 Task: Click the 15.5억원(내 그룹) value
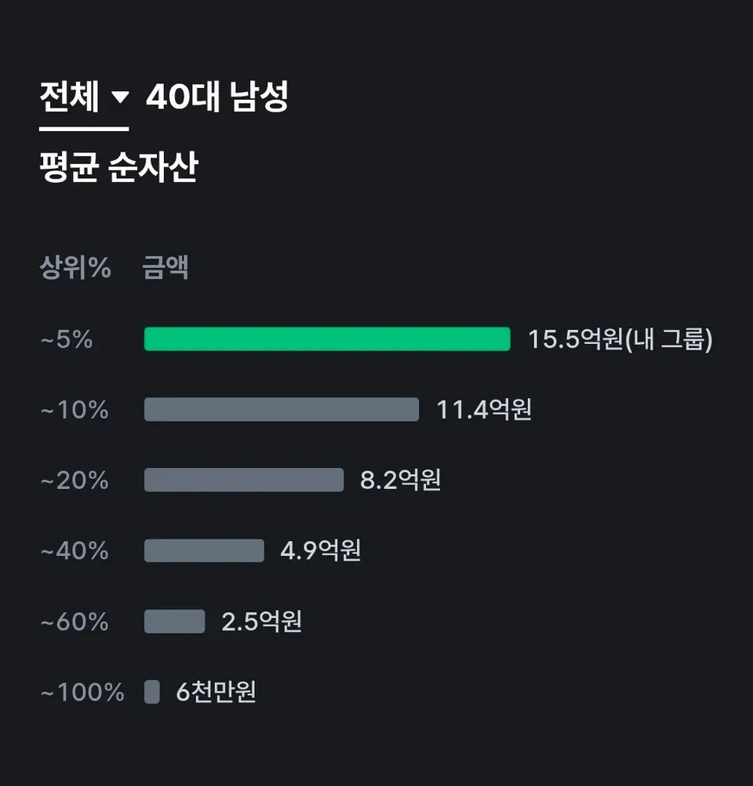tap(620, 339)
